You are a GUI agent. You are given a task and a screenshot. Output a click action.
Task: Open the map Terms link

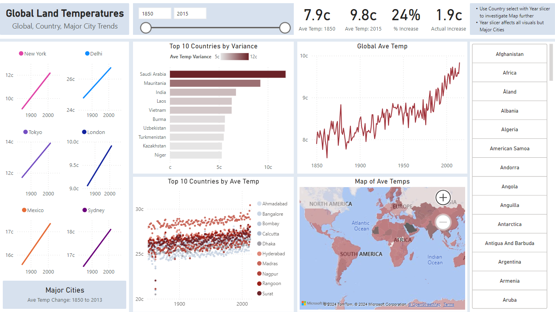click(449, 304)
